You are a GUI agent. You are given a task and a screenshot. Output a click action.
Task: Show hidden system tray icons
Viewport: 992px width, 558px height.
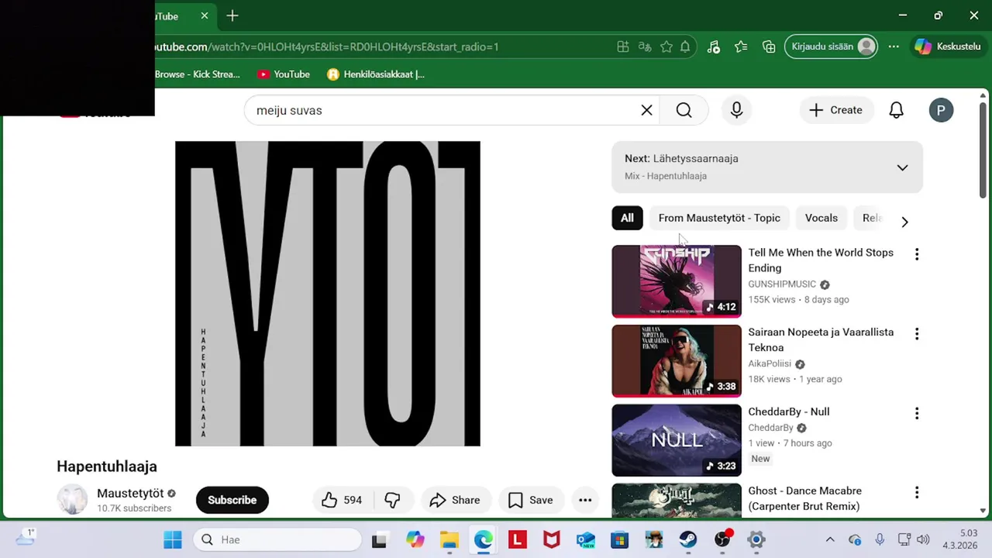[x=830, y=539]
